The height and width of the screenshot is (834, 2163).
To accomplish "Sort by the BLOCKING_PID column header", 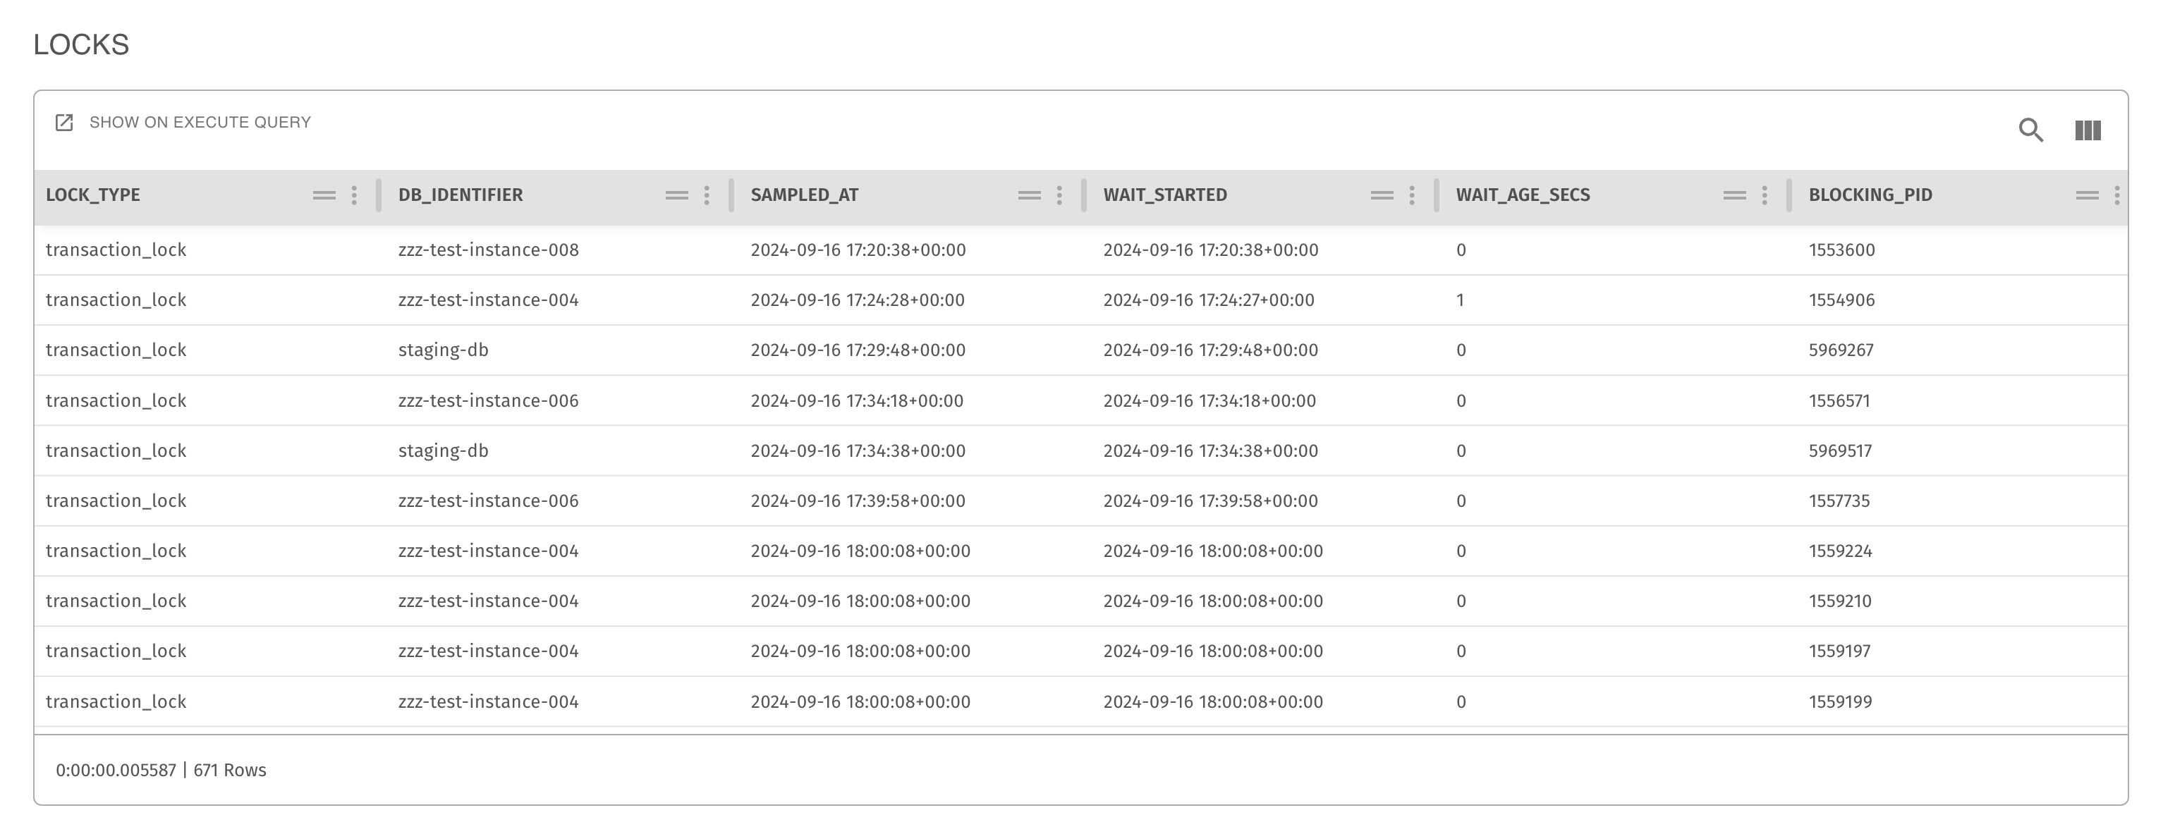I will [x=1870, y=195].
